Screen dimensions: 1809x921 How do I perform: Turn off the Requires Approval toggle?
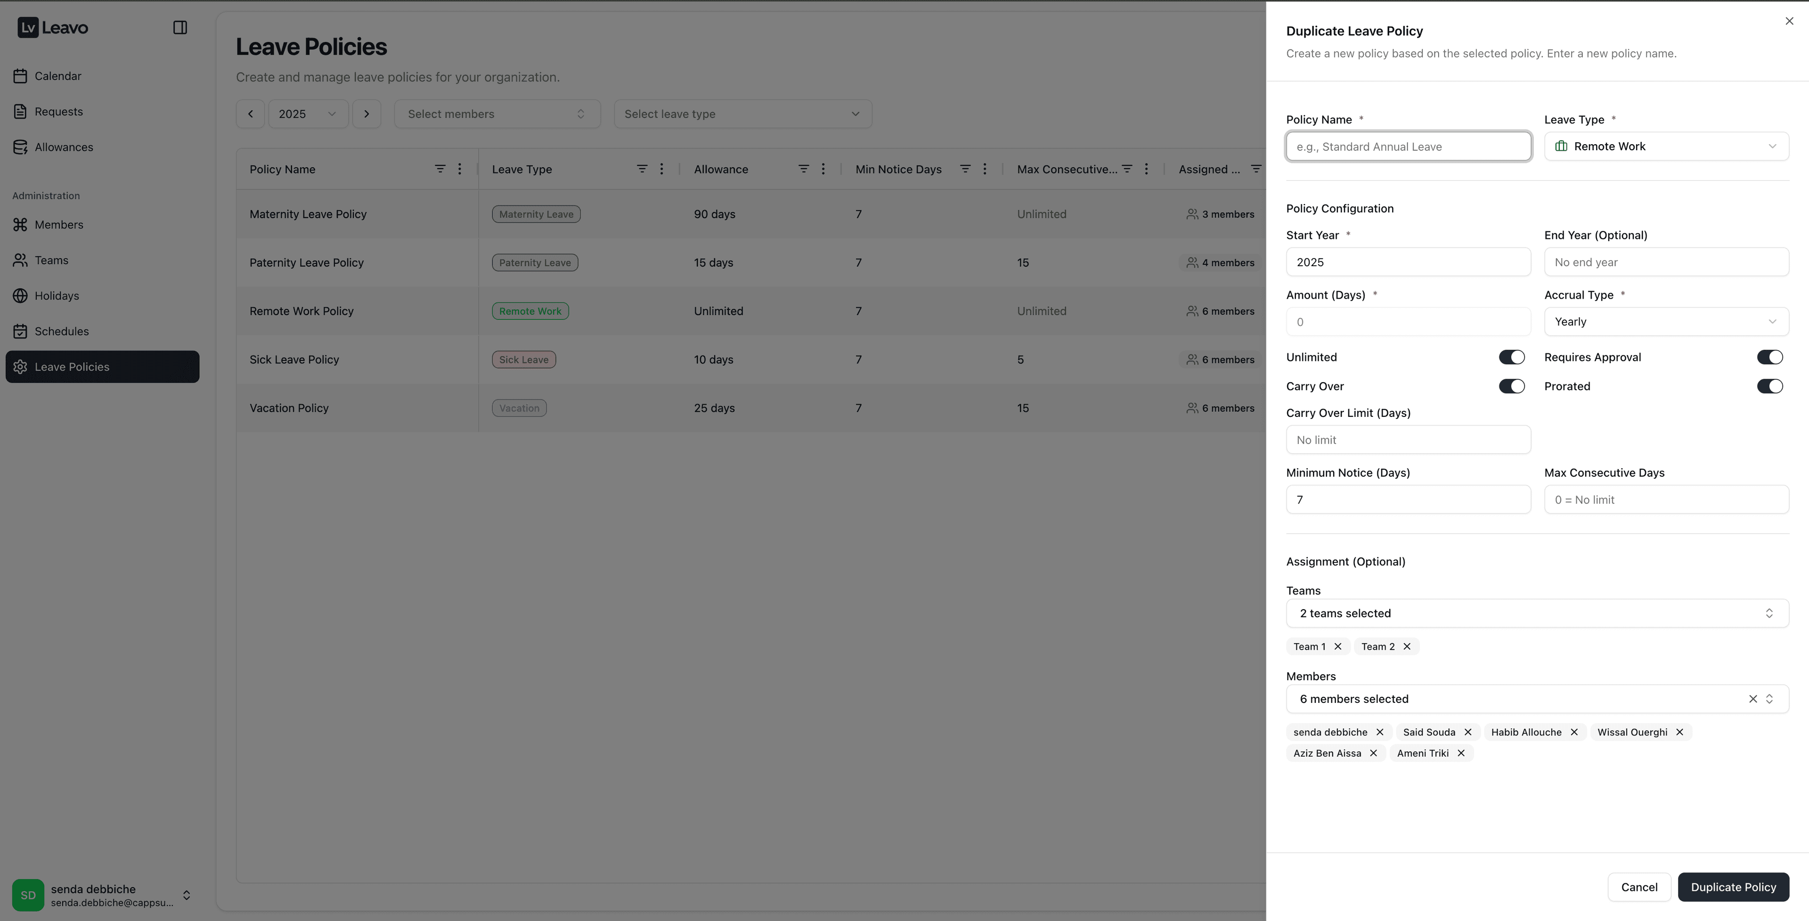coord(1769,357)
